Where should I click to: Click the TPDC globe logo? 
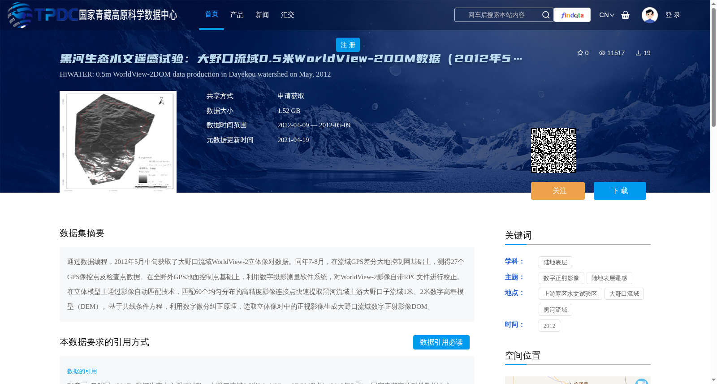tap(20, 15)
